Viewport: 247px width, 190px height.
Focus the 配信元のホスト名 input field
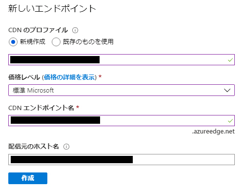122,159
